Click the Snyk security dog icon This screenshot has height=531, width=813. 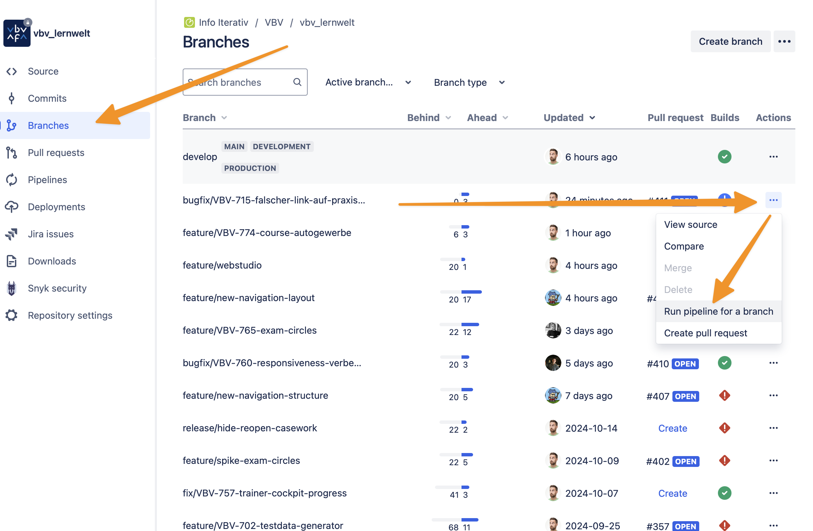pyautogui.click(x=12, y=288)
